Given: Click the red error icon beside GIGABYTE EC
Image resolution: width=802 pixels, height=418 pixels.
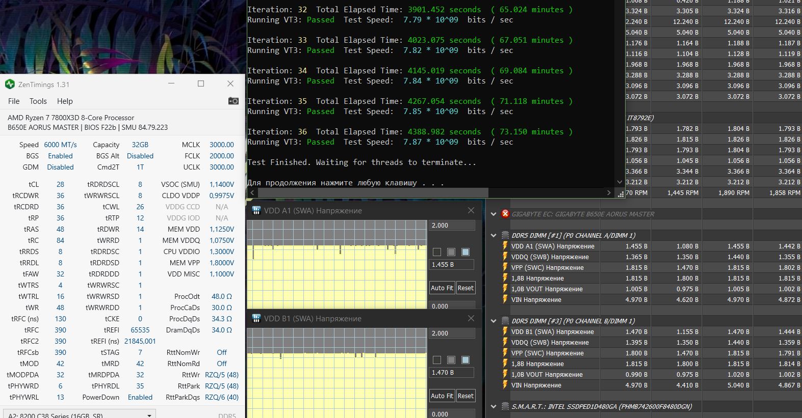Looking at the screenshot, I should [505, 214].
